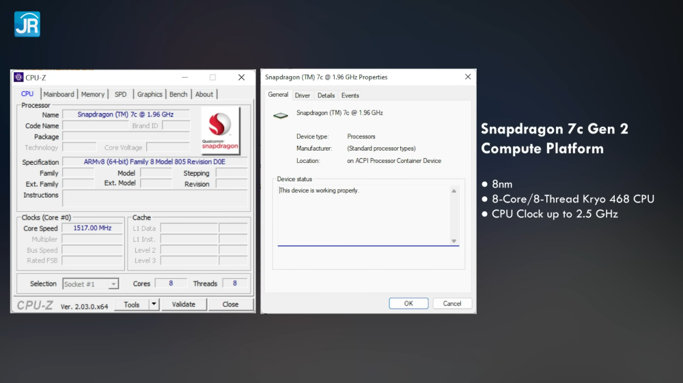Click the Tools button in CPU-Z
The width and height of the screenshot is (683, 383).
point(132,305)
